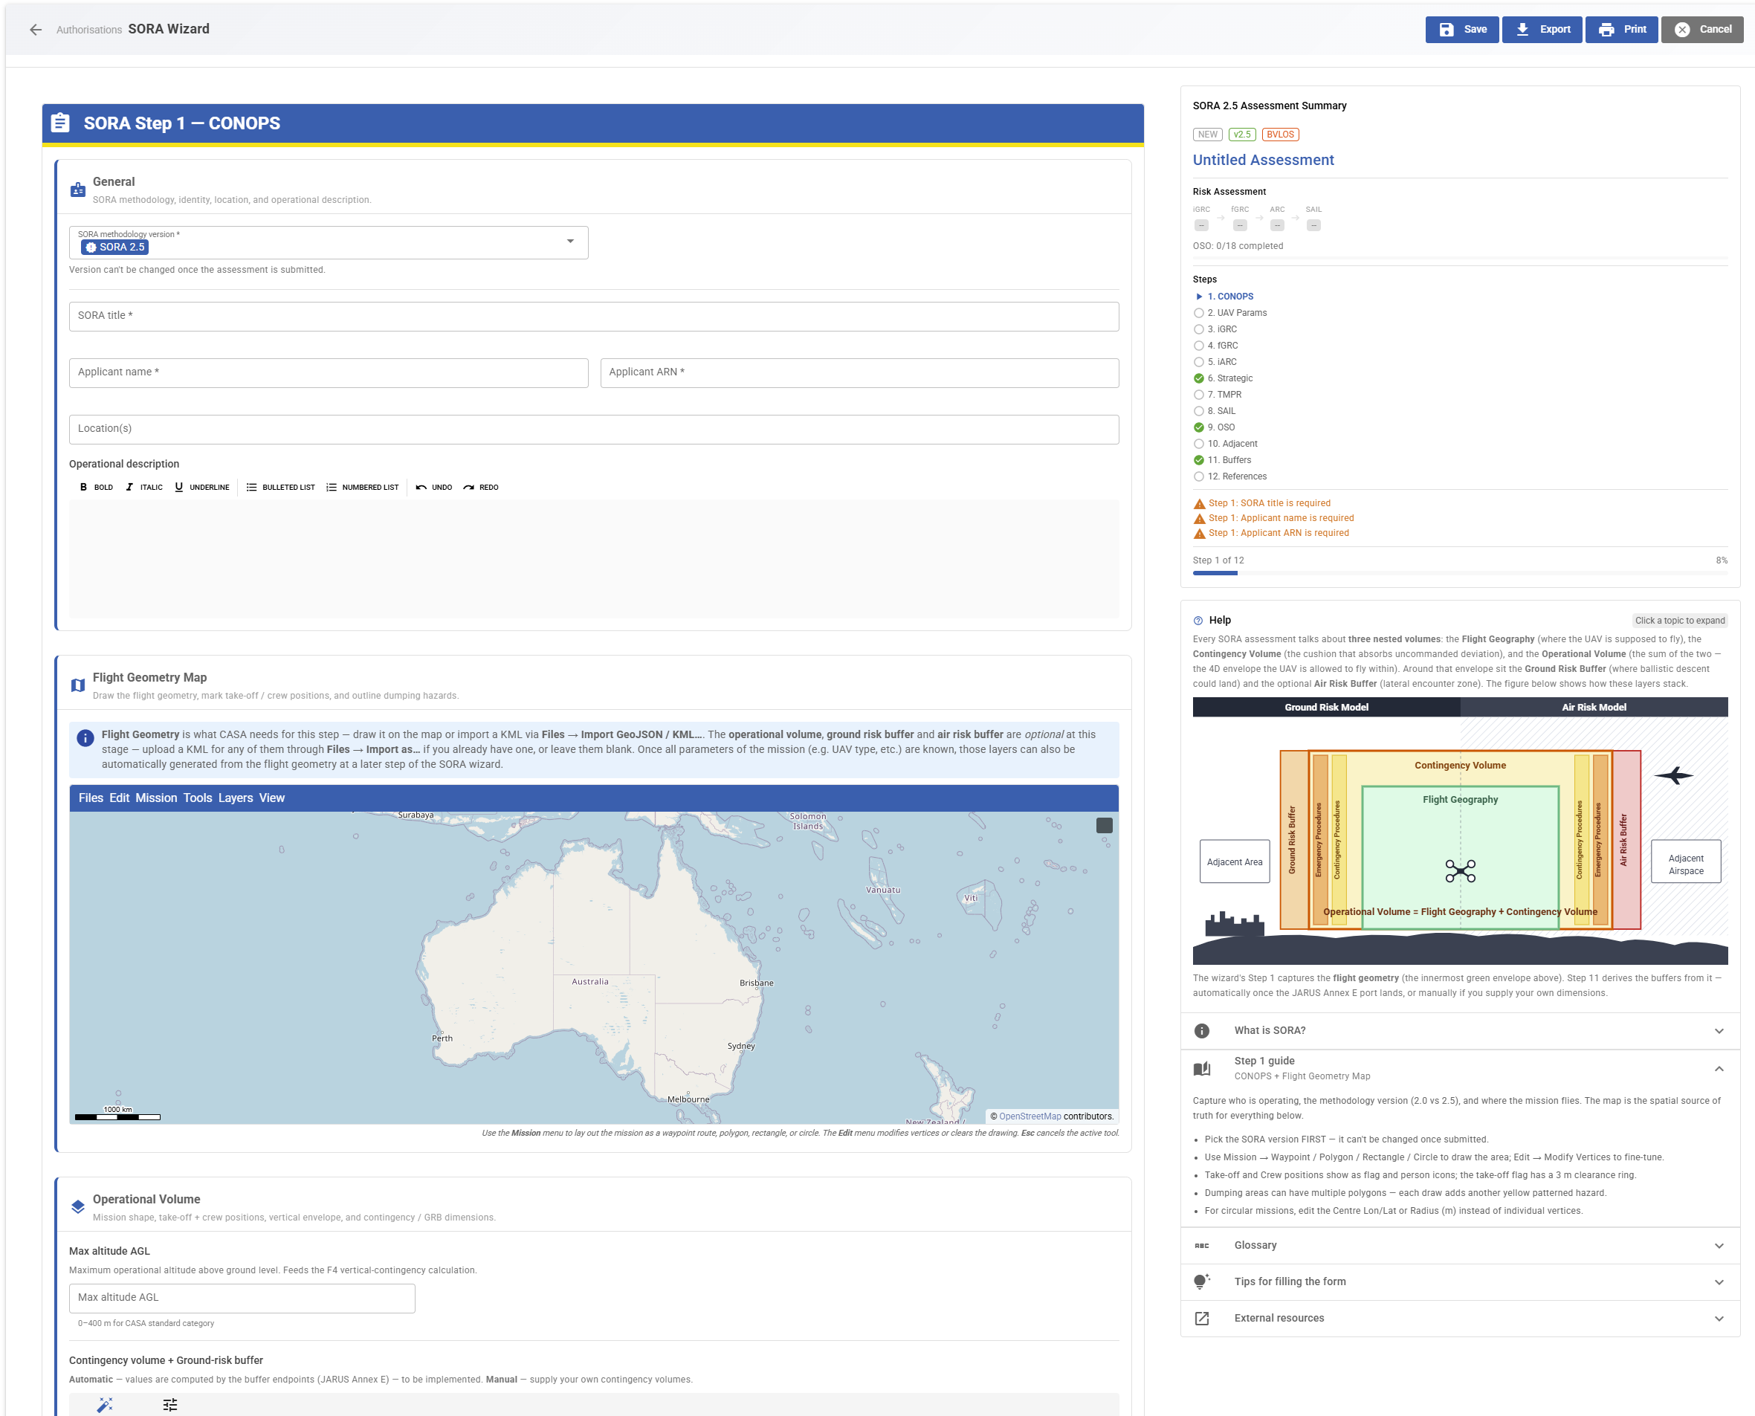The width and height of the screenshot is (1755, 1416).
Task: Click the Max altitude AGL input
Action: [242, 1298]
